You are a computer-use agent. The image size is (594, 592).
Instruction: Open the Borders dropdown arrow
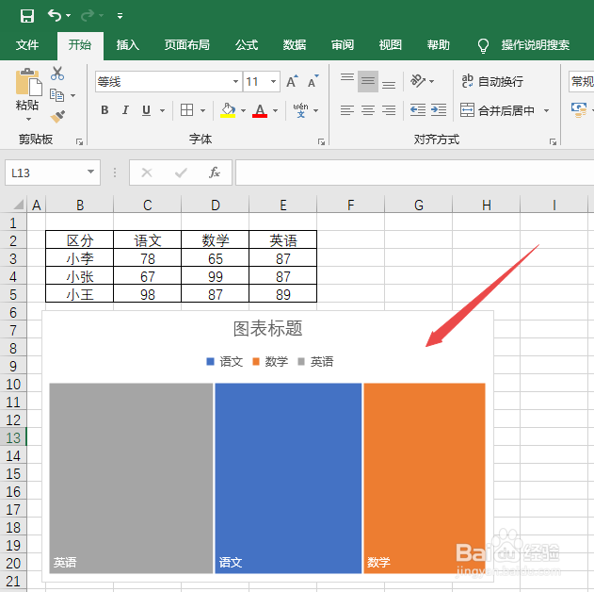pos(202,110)
